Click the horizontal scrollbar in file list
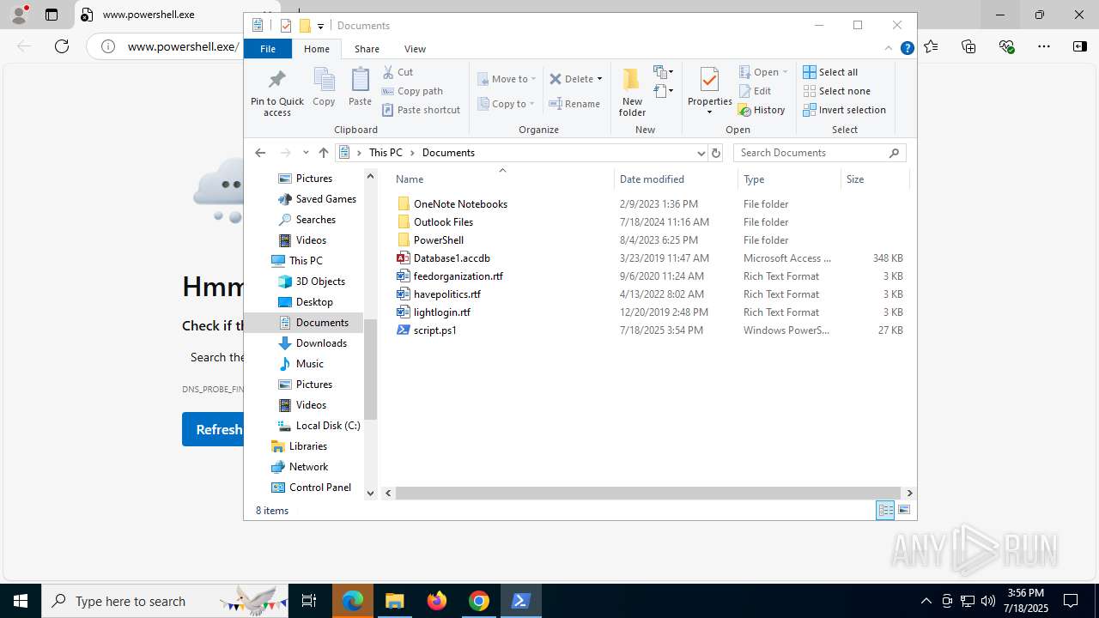The height and width of the screenshot is (618, 1099). click(x=648, y=494)
